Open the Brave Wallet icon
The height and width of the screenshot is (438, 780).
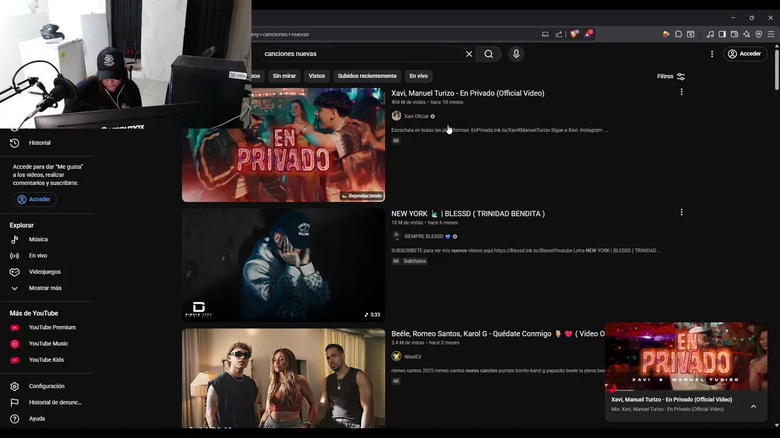pos(734,34)
